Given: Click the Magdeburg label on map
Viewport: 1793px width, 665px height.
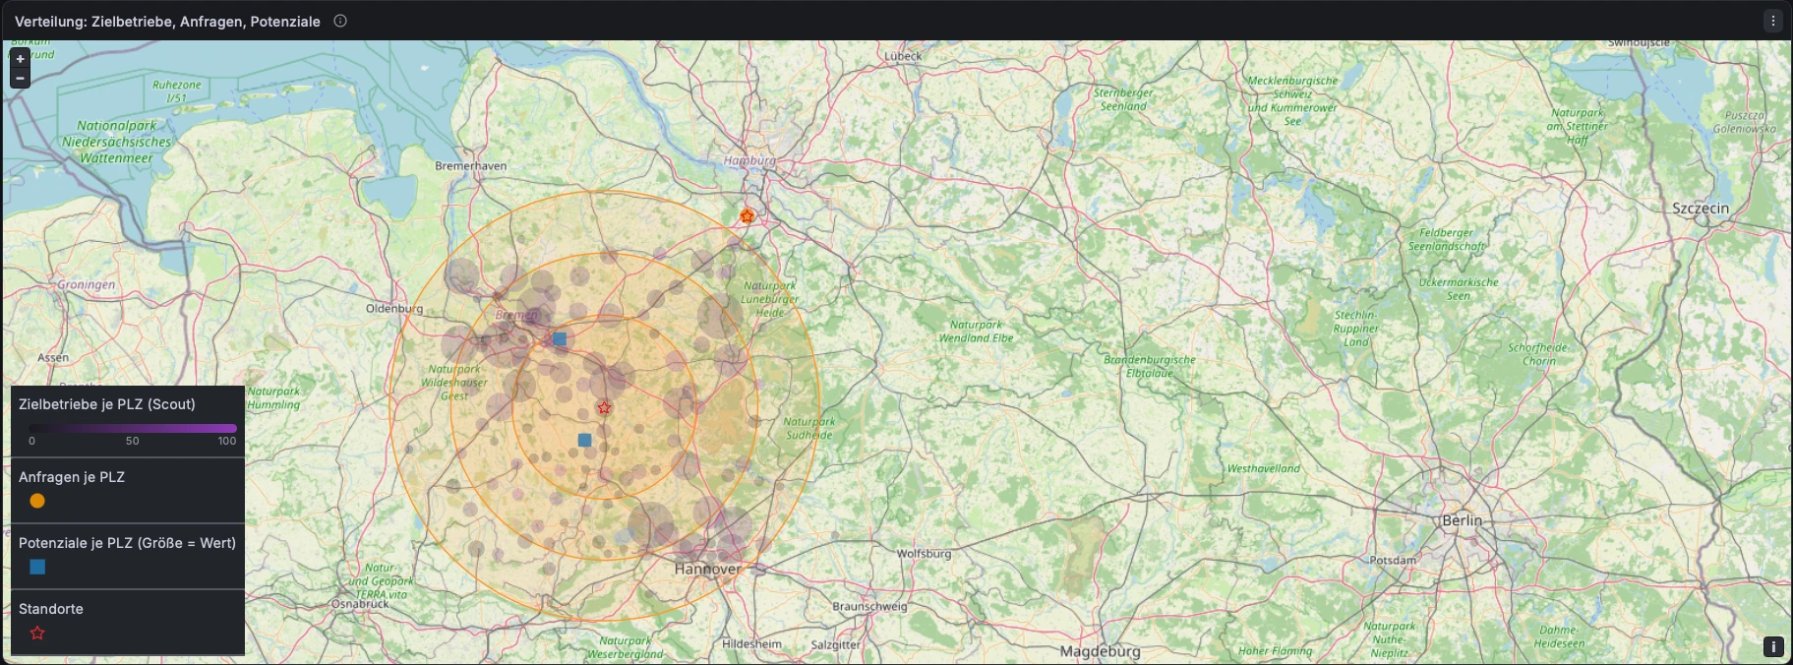Looking at the screenshot, I should tap(1100, 651).
